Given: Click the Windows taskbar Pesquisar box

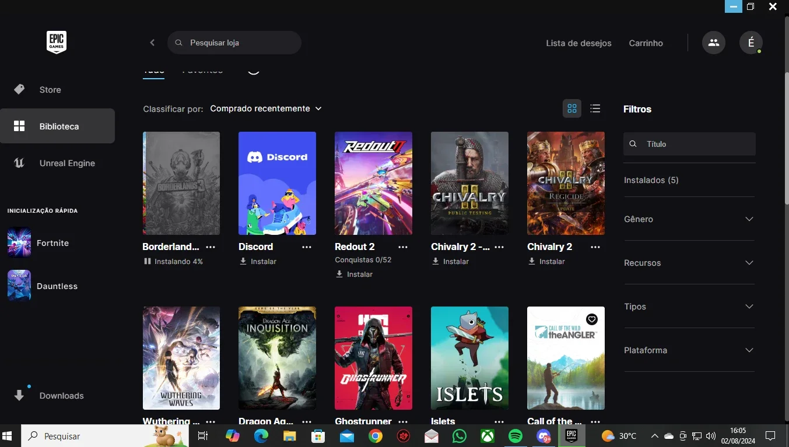Looking at the screenshot, I should click(x=105, y=436).
